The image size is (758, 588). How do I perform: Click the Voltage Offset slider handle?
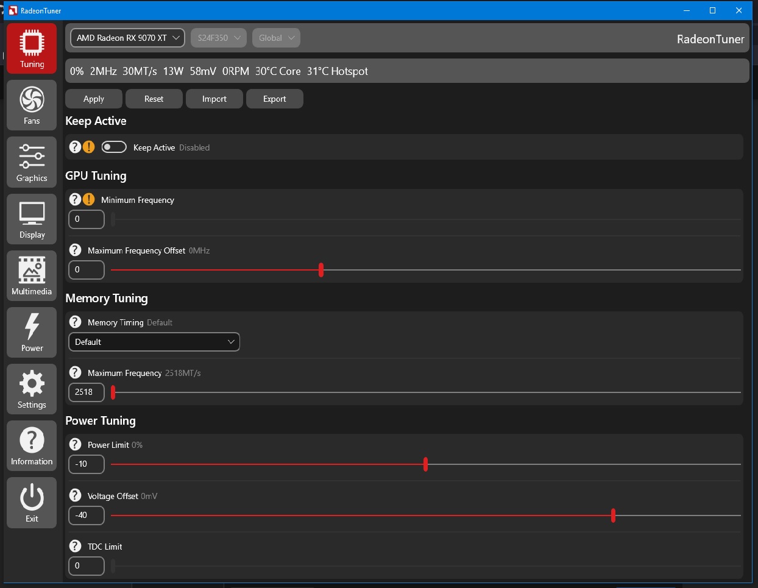pyautogui.click(x=613, y=515)
